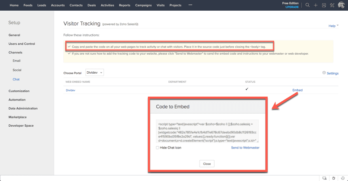Click the Embed link for Dividev
The width and height of the screenshot is (348, 181).
pos(297,90)
